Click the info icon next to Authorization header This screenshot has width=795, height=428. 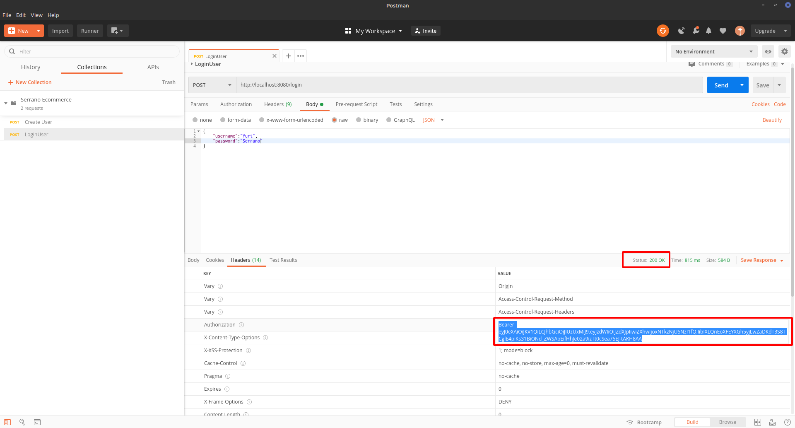click(x=241, y=325)
